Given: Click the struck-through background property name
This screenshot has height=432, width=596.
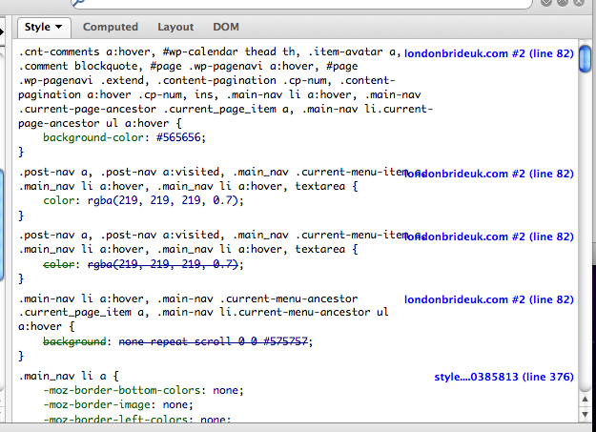Looking at the screenshot, I should coord(74,341).
